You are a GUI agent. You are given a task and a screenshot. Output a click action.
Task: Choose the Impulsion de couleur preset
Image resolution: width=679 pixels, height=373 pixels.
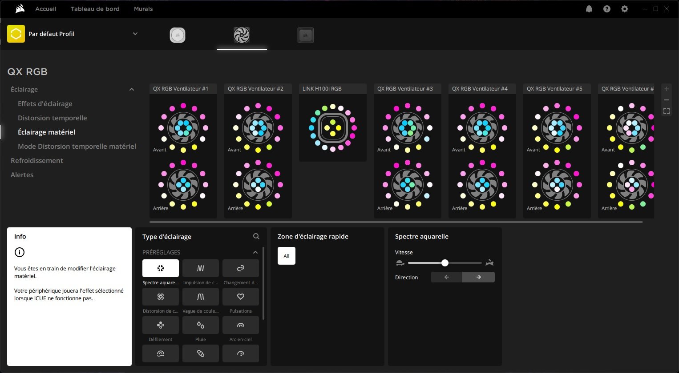click(201, 268)
